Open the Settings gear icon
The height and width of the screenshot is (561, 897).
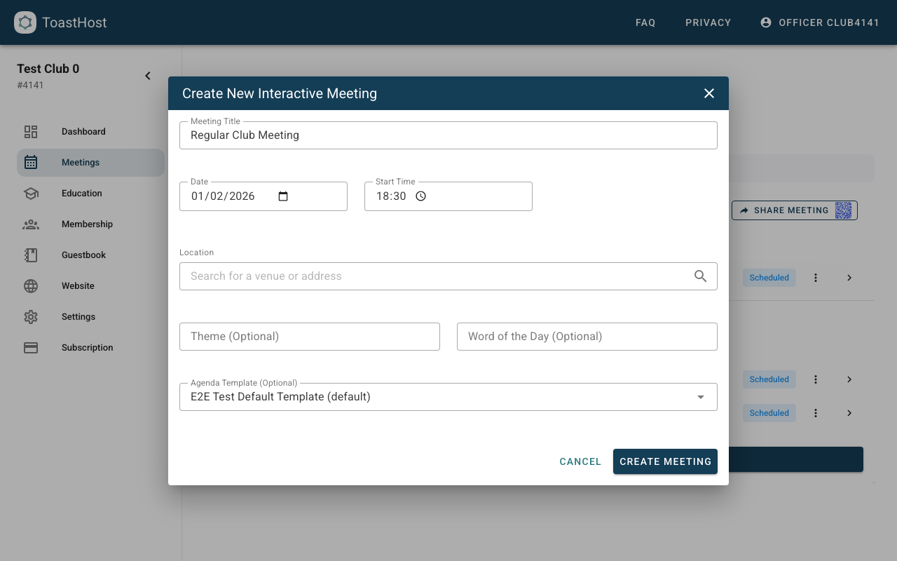tap(30, 316)
